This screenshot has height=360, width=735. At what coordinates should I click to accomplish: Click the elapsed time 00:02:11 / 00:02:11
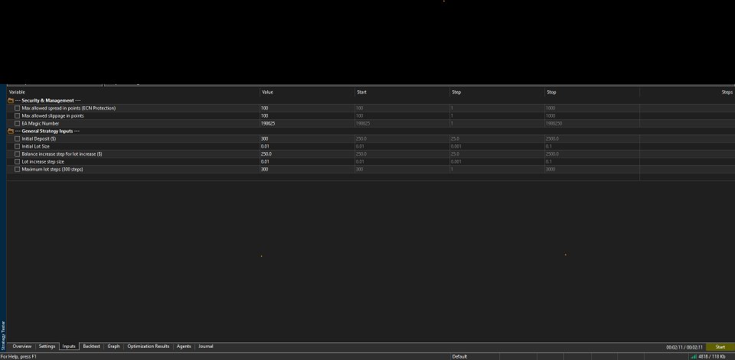pyautogui.click(x=684, y=347)
